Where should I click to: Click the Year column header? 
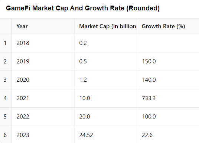point(43,26)
